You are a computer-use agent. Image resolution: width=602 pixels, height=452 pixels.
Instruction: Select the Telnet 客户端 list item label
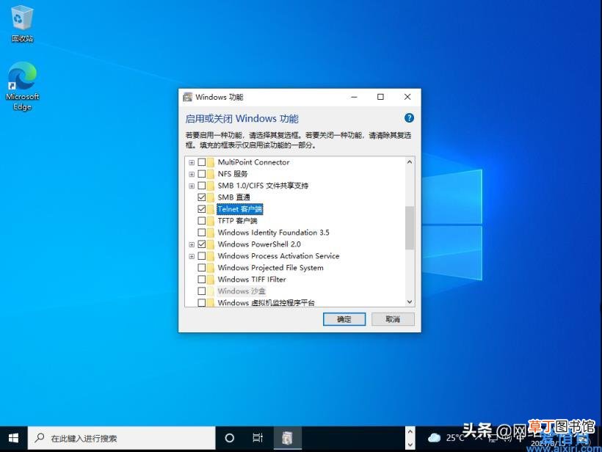click(240, 209)
